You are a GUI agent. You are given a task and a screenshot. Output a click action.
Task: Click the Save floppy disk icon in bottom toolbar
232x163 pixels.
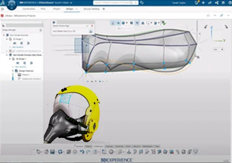(52, 152)
